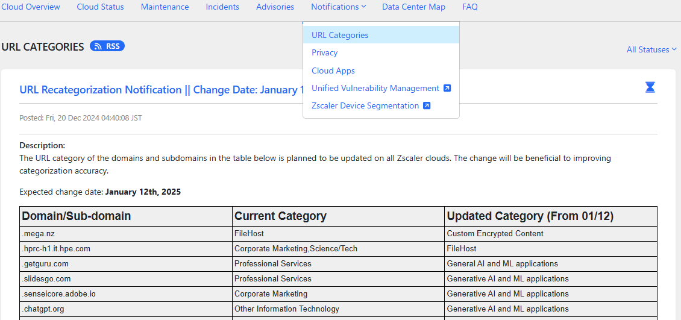This screenshot has height=320, width=681.
Task: Click the RSS feed badge icon
Action: click(107, 46)
